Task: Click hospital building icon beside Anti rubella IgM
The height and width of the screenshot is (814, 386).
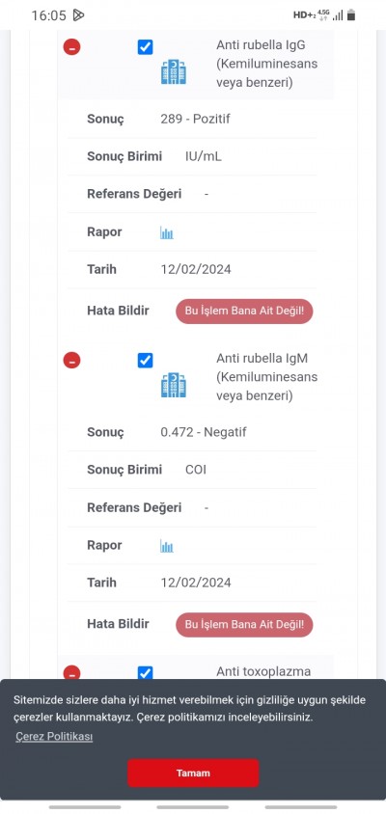Action: pos(174,385)
